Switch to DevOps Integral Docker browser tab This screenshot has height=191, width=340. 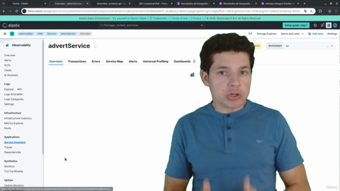pyautogui.click(x=280, y=4)
